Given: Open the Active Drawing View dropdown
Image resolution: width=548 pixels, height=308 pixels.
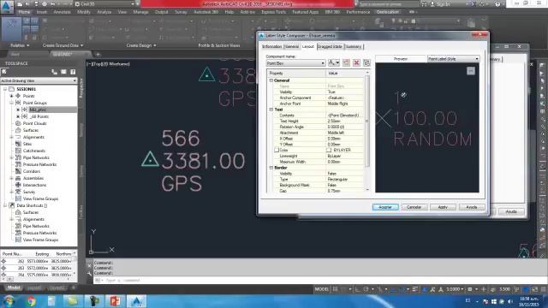Looking at the screenshot, I should pyautogui.click(x=39, y=80).
